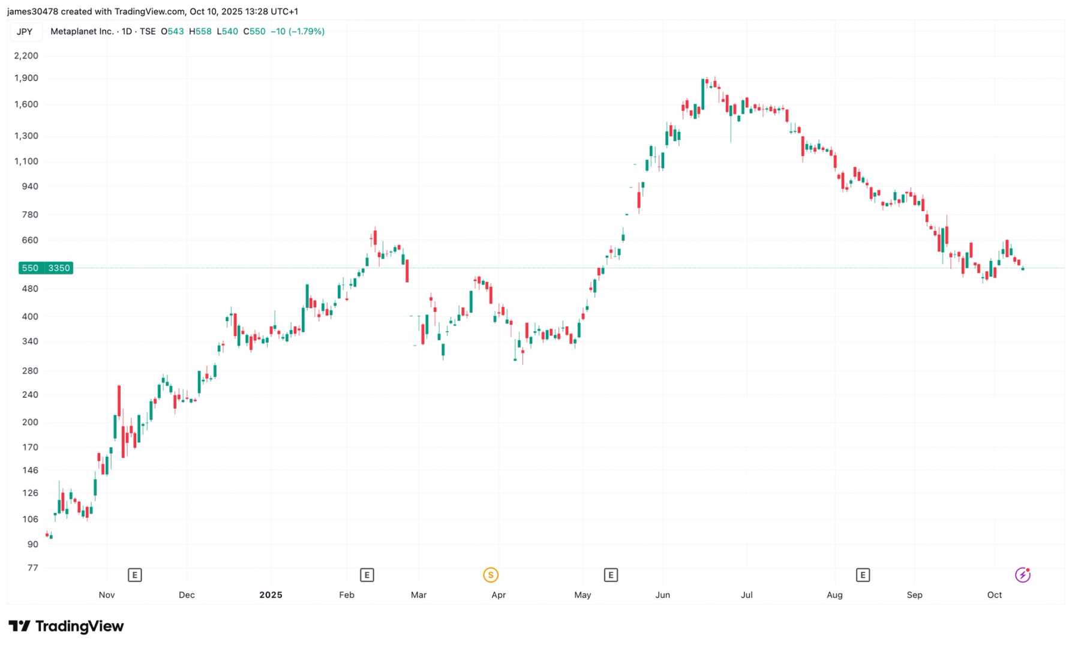The height and width of the screenshot is (648, 1072).
Task: Click the November earnings "E" marker
Action: 134,574
